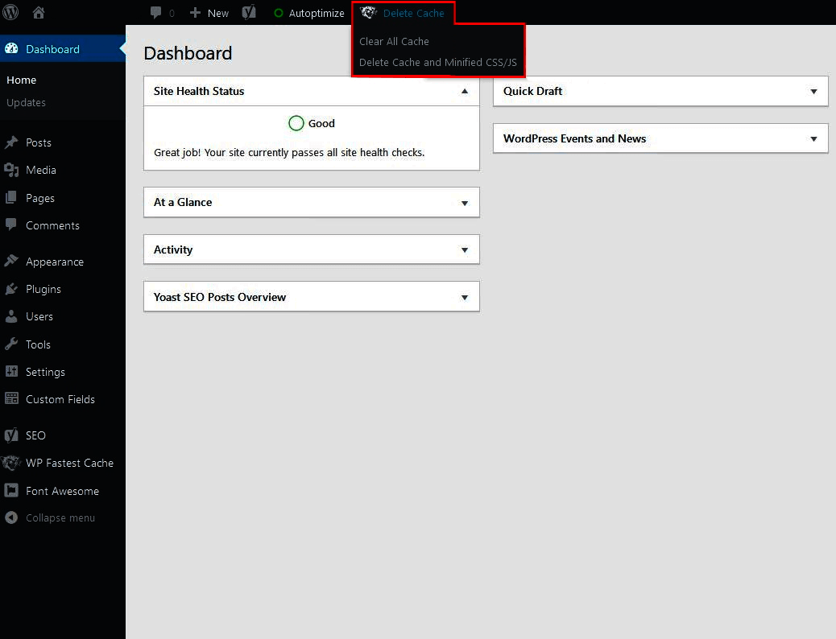Expand the WordPress Events and News widget
The height and width of the screenshot is (639, 836).
[x=813, y=138]
